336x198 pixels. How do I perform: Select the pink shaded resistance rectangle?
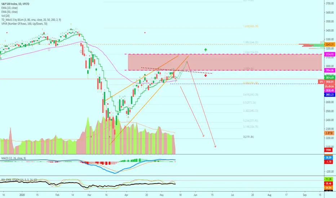point(225,62)
